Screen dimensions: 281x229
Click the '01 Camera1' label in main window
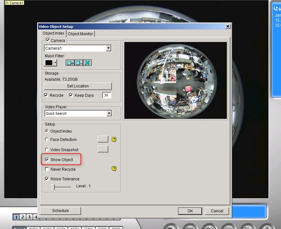(14, 3)
